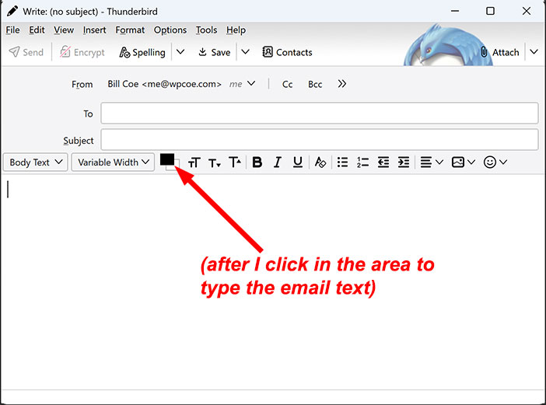The width and height of the screenshot is (546, 405).
Task: Click in the message body area
Action: [273, 282]
